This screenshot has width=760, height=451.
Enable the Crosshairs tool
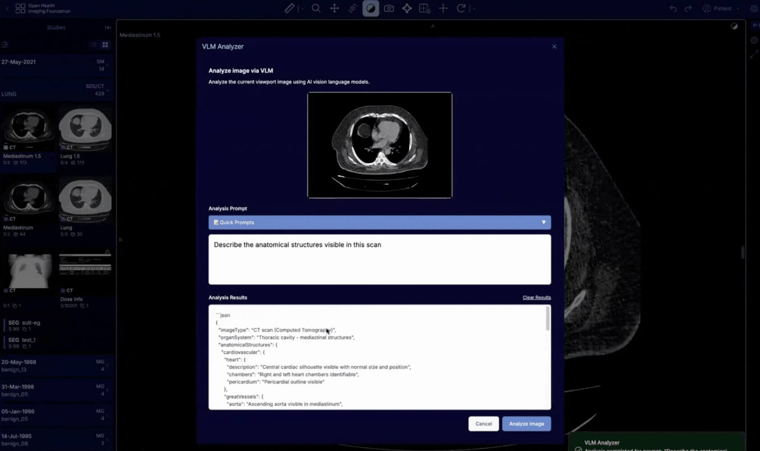pyautogui.click(x=443, y=9)
